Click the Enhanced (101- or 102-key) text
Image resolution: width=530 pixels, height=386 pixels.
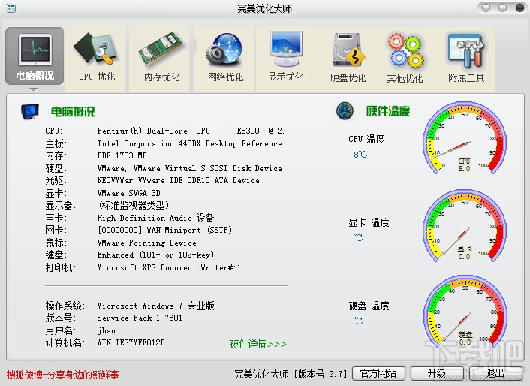155,255
